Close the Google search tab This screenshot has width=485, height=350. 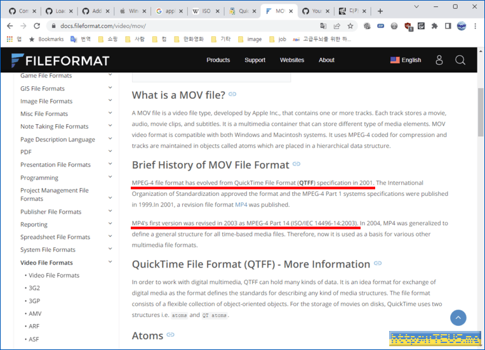181,11
